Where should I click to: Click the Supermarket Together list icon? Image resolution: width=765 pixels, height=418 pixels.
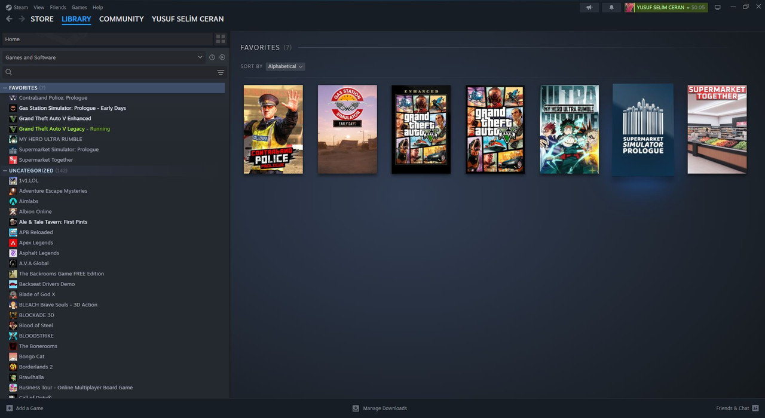(13, 160)
